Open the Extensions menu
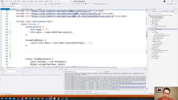Image resolution: width=178 pixels, height=100 pixels. pyautogui.click(x=41, y=1)
